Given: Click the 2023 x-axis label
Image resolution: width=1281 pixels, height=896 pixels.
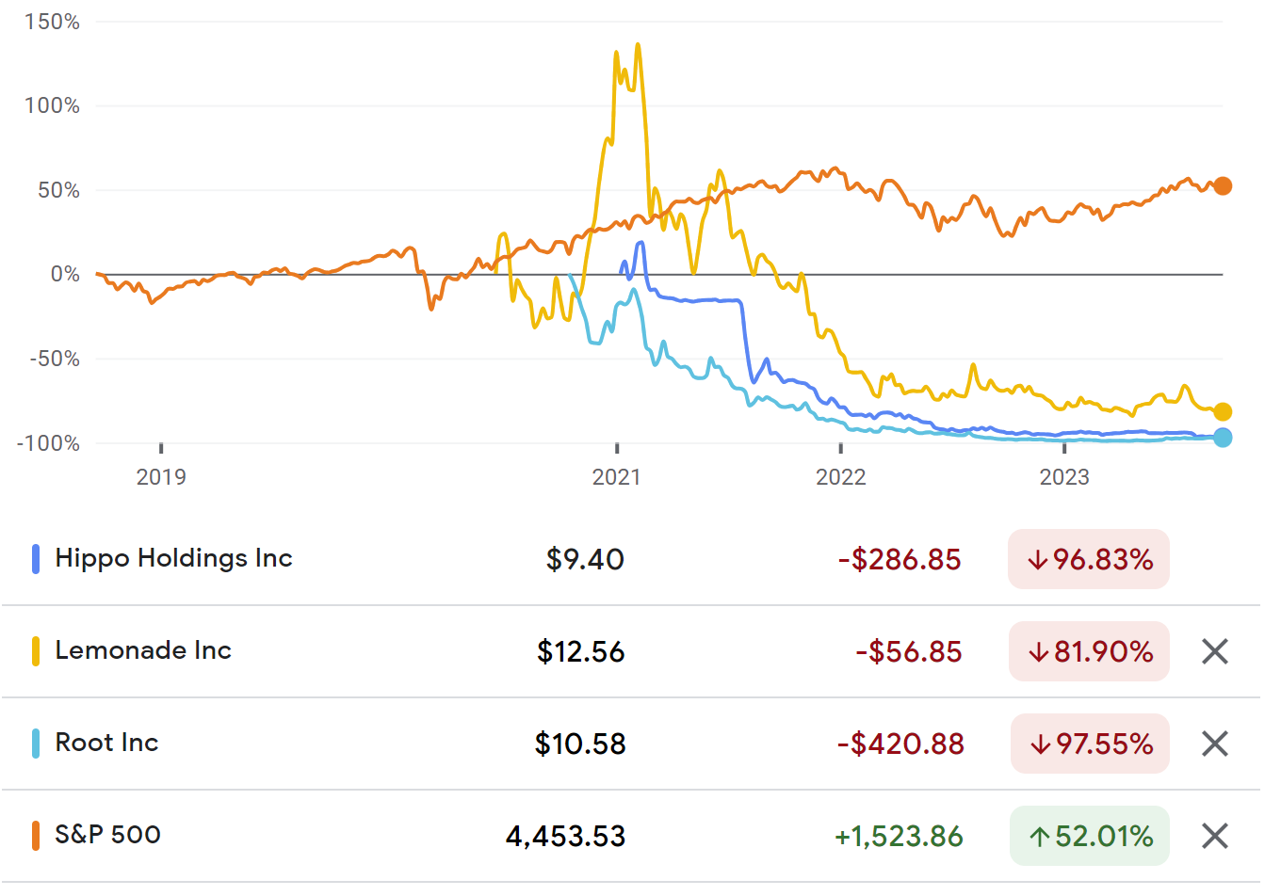Looking at the screenshot, I should 1064,477.
